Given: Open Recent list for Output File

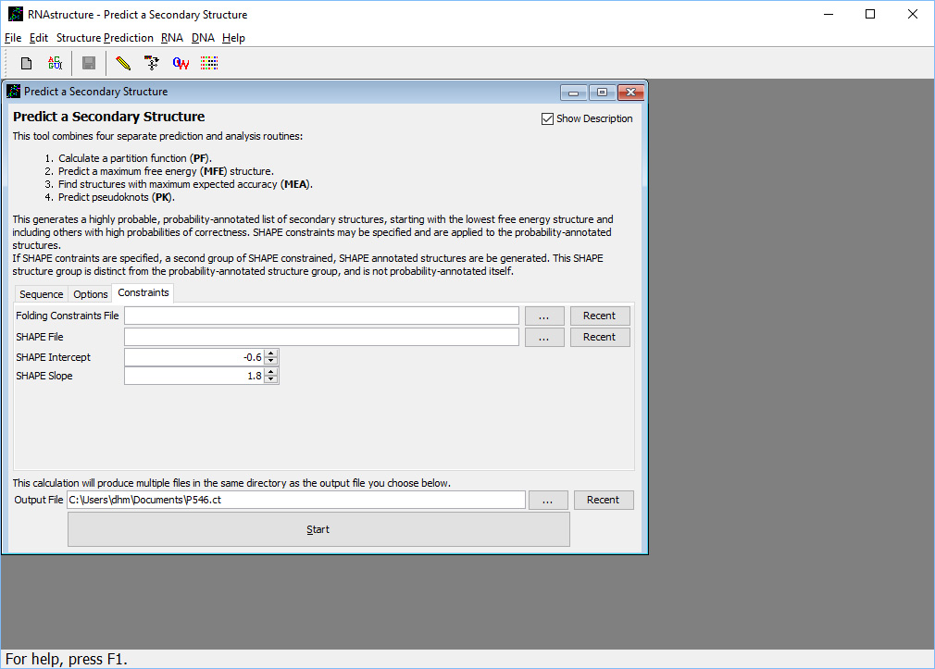Looking at the screenshot, I should click(604, 501).
